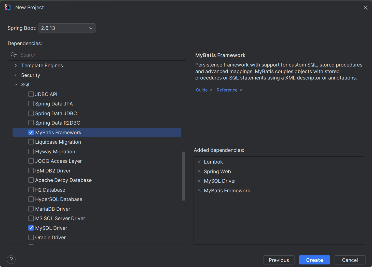The width and height of the screenshot is (372, 267).
Task: Enable MS SQL Server Driver checkbox
Action: pyautogui.click(x=31, y=218)
